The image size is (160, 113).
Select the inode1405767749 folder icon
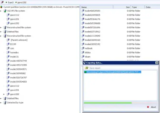point(8,61)
